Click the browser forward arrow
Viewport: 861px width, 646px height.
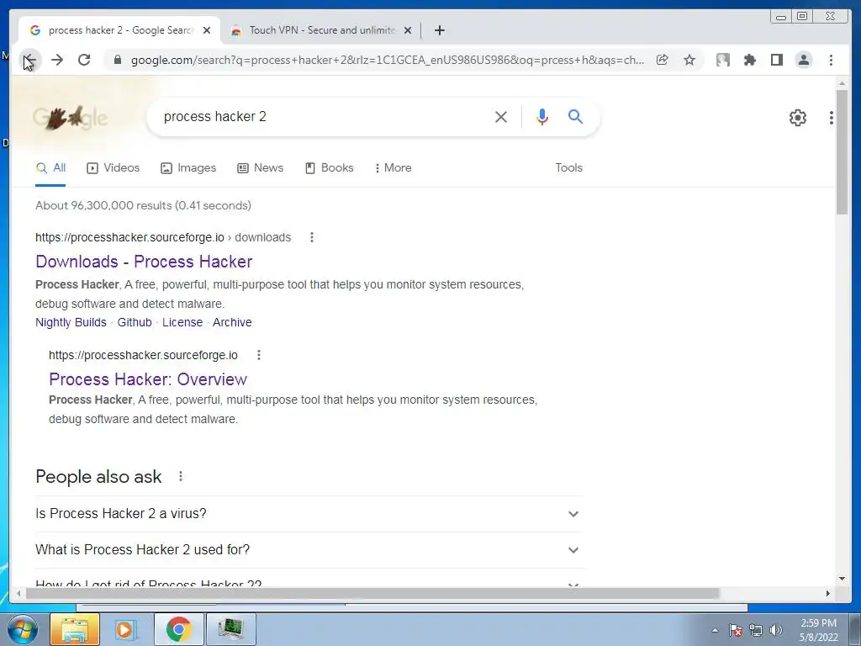point(57,60)
